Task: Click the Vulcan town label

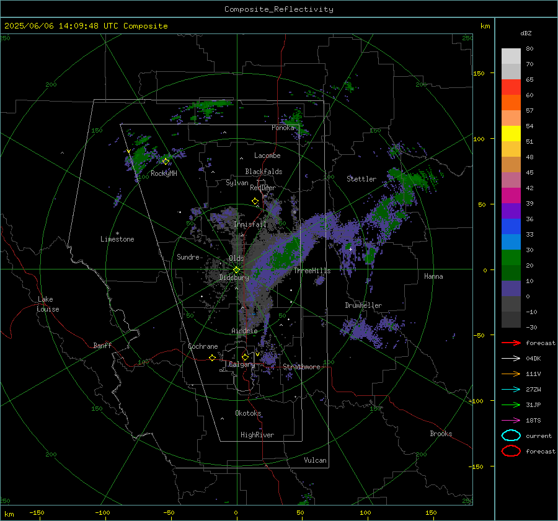Action: [316, 460]
